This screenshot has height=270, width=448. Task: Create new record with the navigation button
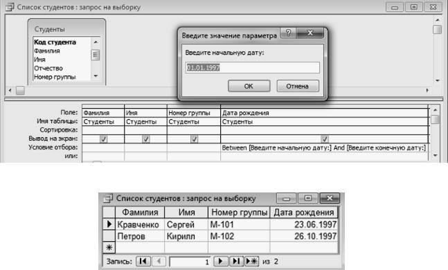[x=252, y=261]
